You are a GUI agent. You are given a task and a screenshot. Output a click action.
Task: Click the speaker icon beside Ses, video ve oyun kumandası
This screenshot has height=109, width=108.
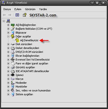click(x=13, y=90)
